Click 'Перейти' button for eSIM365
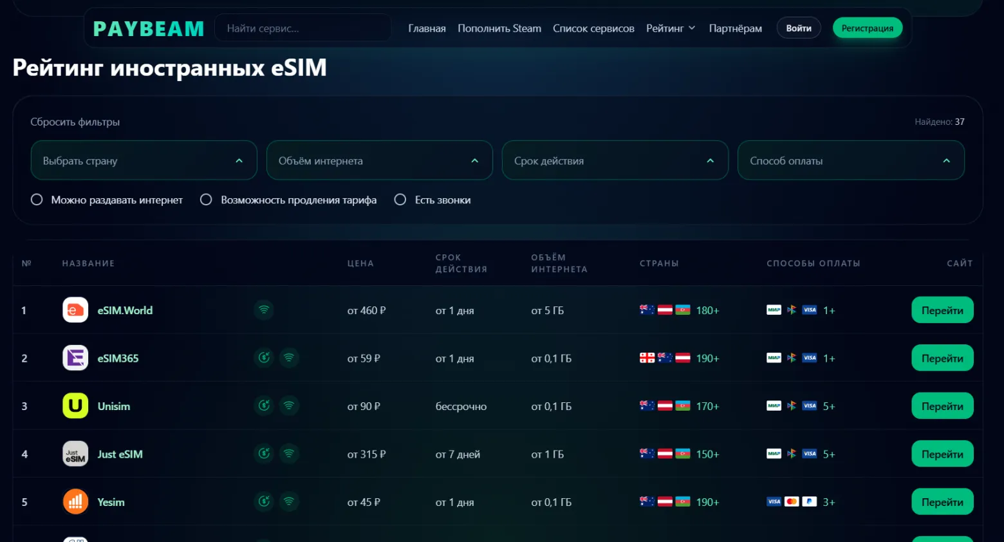The image size is (1004, 542). pos(942,358)
